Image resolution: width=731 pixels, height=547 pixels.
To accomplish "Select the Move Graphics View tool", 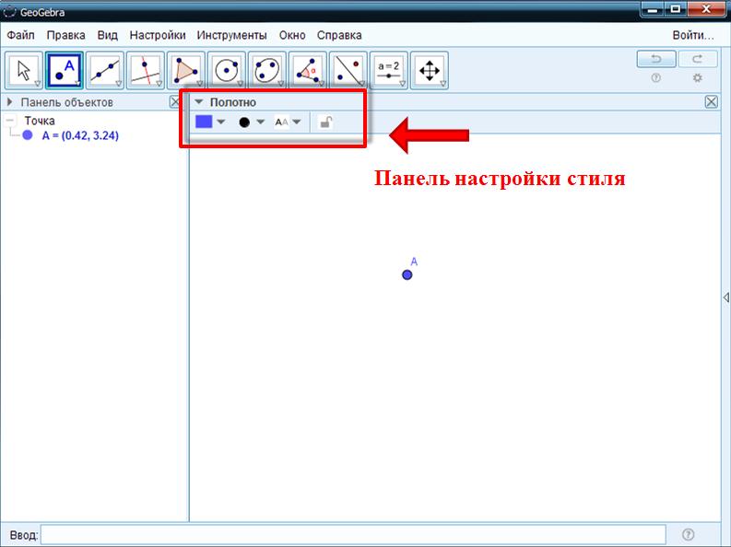I will pyautogui.click(x=430, y=70).
